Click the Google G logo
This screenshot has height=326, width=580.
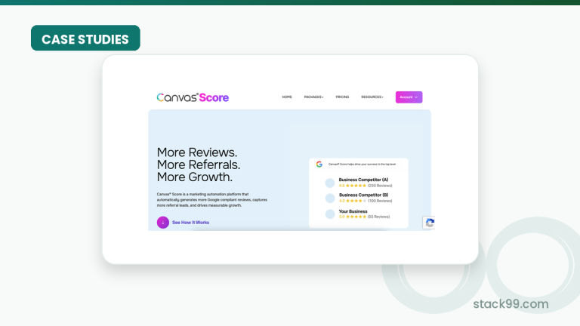tap(319, 164)
